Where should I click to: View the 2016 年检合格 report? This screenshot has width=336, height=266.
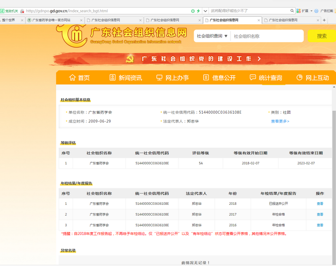click(320, 225)
